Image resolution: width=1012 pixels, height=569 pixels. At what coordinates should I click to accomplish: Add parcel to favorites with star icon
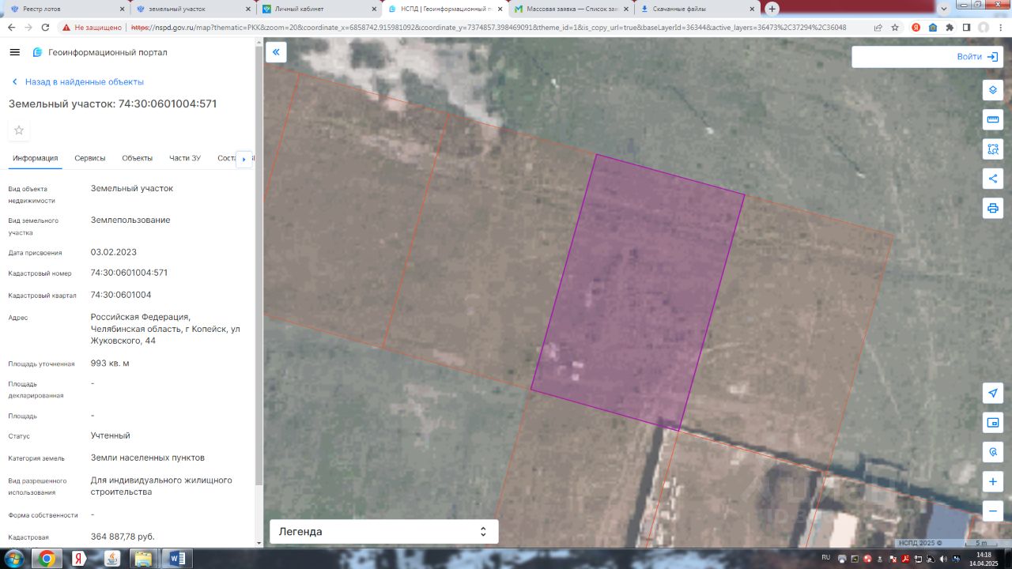[19, 130]
